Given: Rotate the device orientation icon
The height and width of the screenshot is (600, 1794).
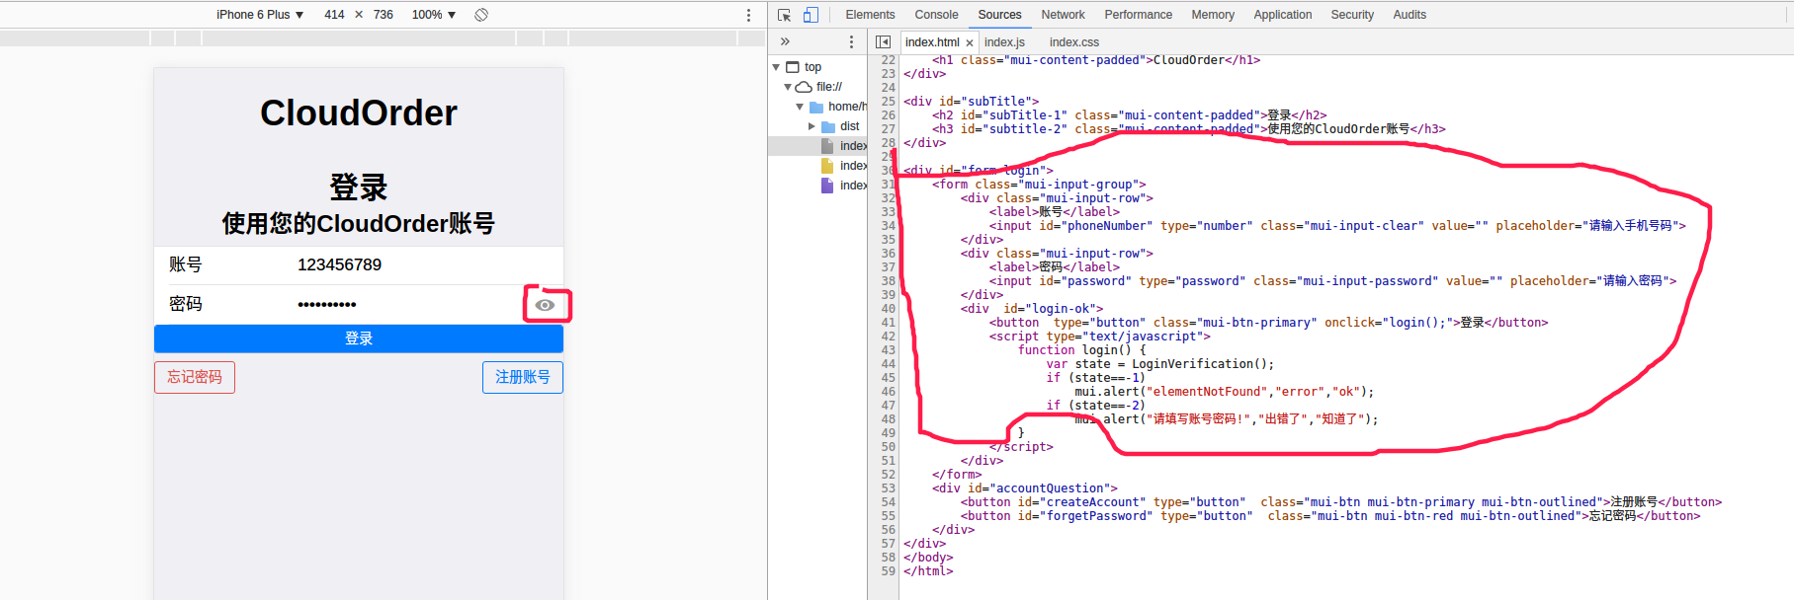Looking at the screenshot, I should coord(481,15).
